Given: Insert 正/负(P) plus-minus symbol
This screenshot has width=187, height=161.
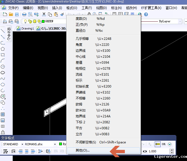Looking at the screenshot, I should [103, 25].
